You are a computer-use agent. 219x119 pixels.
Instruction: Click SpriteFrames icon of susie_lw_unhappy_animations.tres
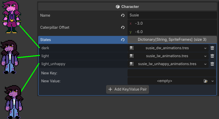(132, 64)
